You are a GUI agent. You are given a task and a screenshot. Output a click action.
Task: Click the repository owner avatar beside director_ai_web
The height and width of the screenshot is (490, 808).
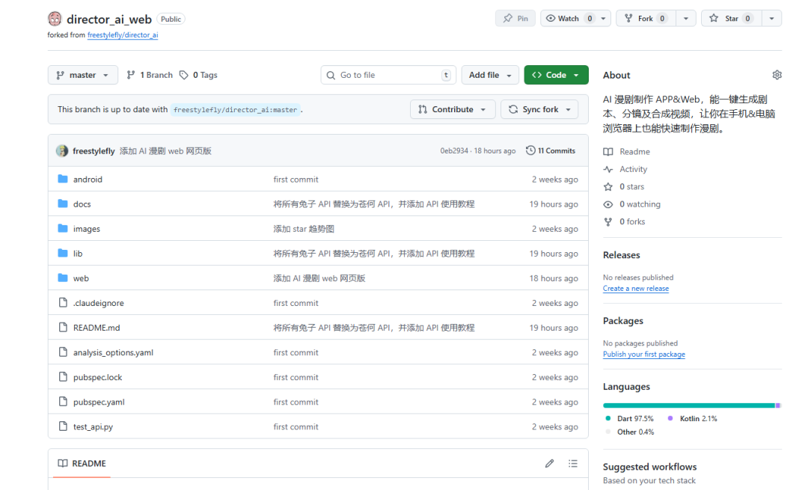click(55, 19)
